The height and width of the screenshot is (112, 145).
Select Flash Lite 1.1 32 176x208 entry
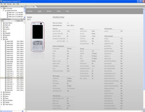click(16, 14)
